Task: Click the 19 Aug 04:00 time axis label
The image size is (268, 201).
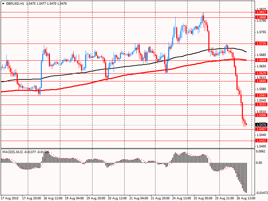Action: pyautogui.click(x=74, y=198)
